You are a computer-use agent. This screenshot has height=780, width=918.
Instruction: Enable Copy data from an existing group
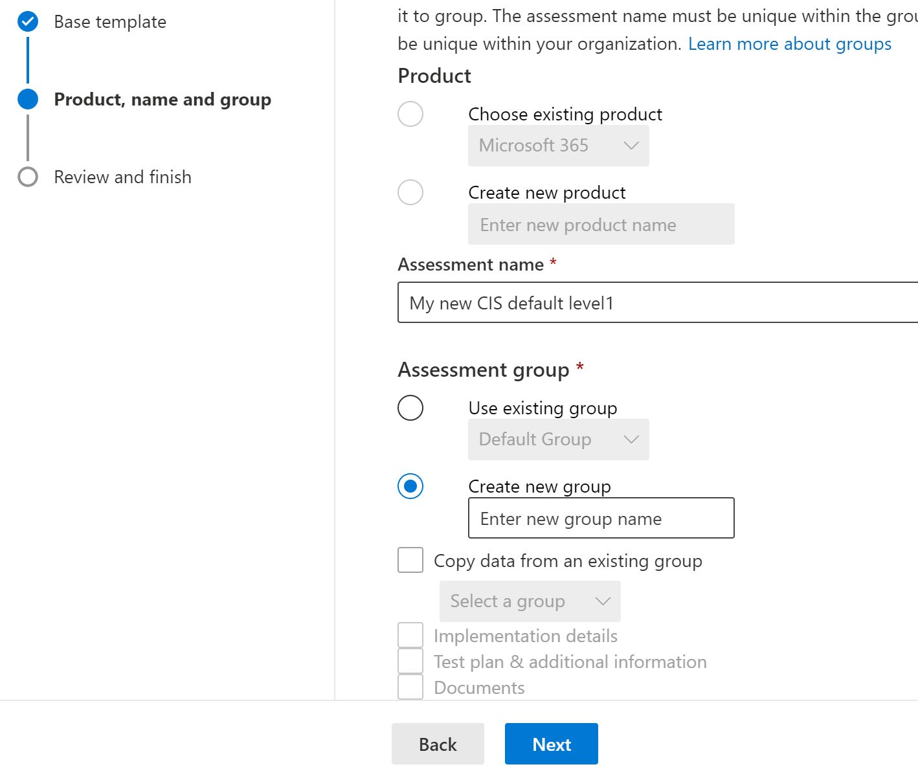click(410, 561)
